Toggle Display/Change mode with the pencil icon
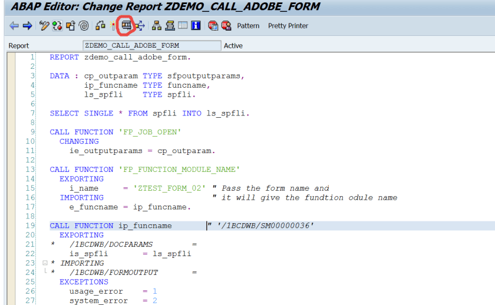Screen dimensions: 495x305 (44, 26)
